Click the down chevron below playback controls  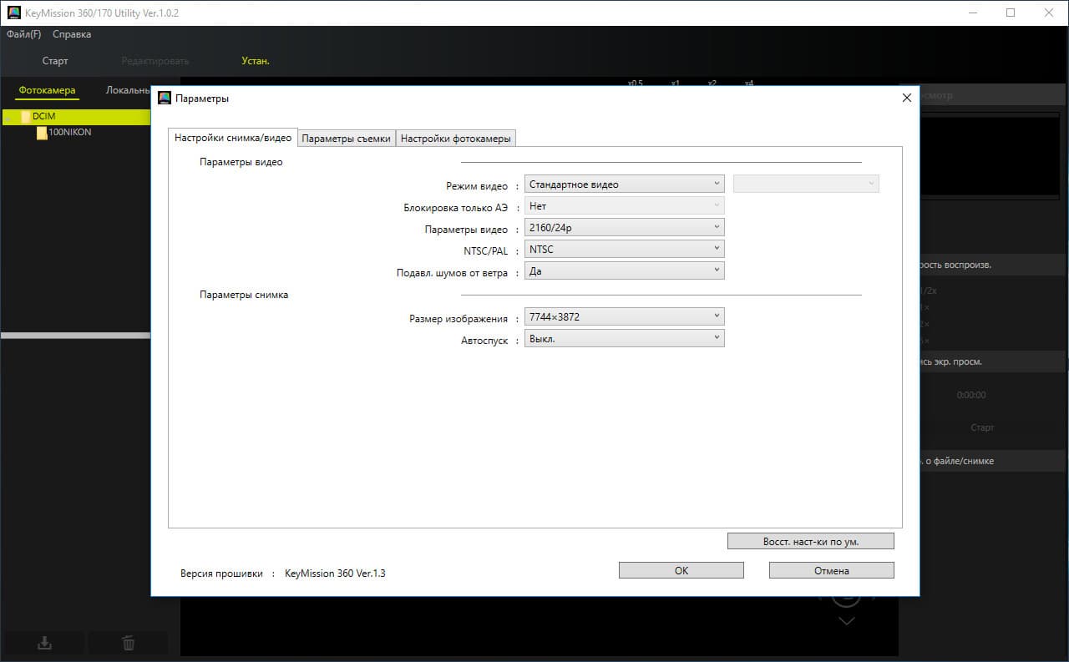[847, 621]
